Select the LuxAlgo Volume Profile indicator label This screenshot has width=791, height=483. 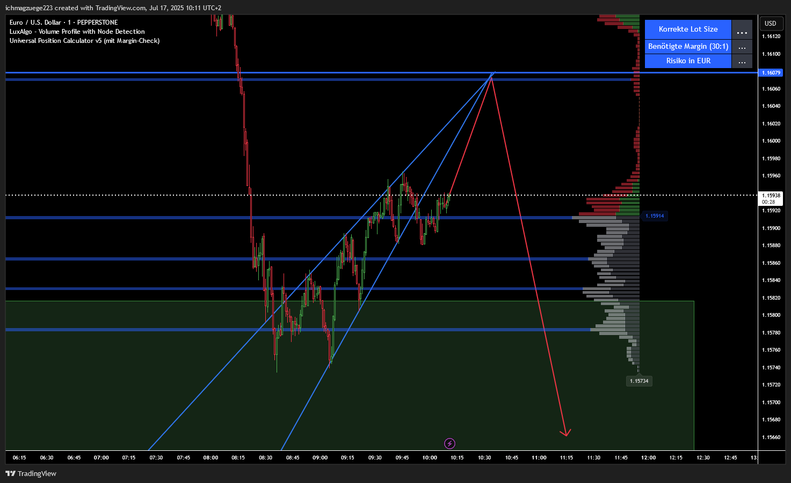click(x=77, y=32)
